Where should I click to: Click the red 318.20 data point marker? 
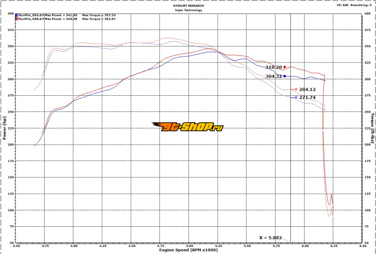[x=284, y=67]
